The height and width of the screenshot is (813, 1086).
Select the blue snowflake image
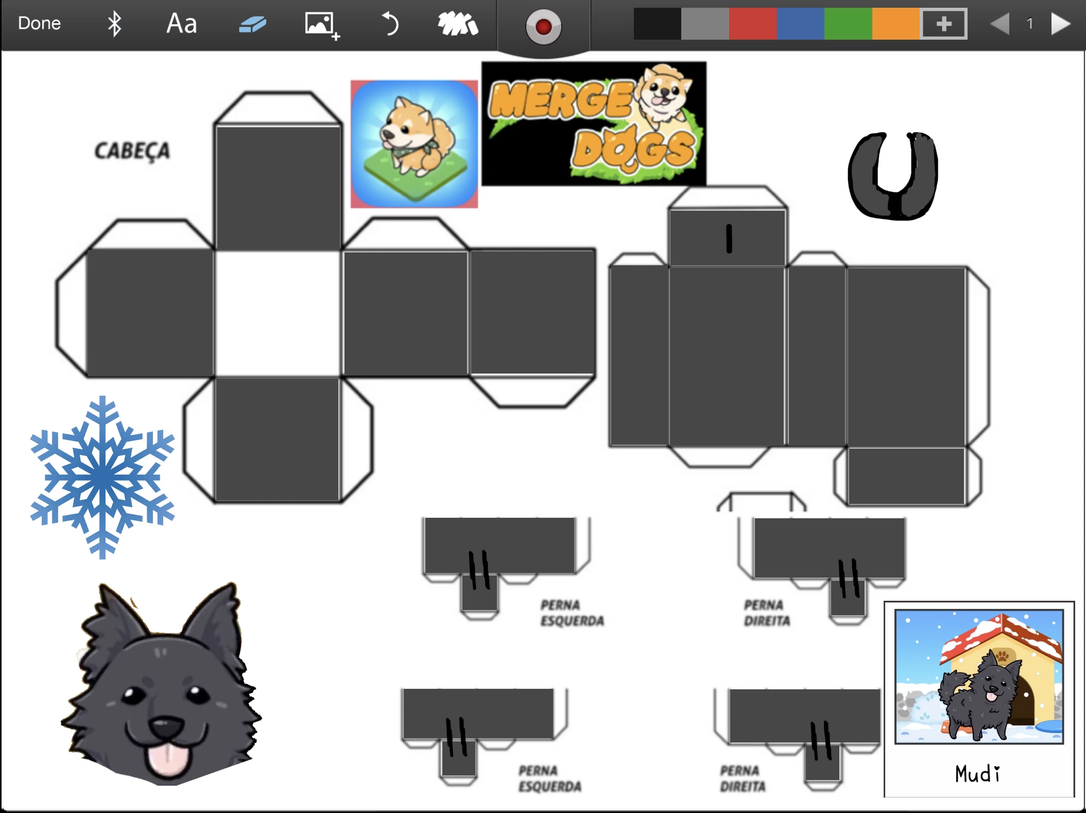[x=102, y=477]
